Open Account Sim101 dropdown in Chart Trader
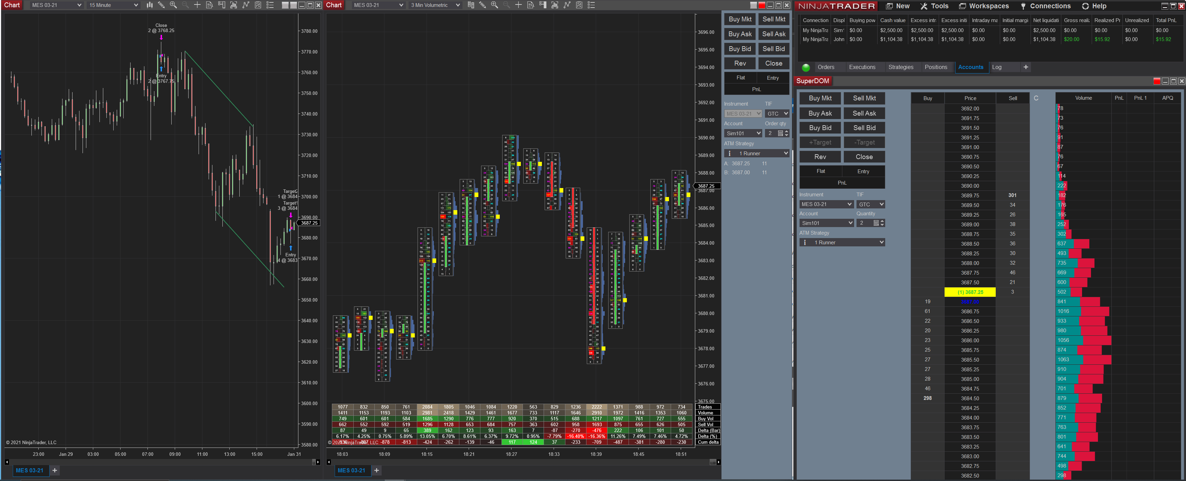 [743, 133]
